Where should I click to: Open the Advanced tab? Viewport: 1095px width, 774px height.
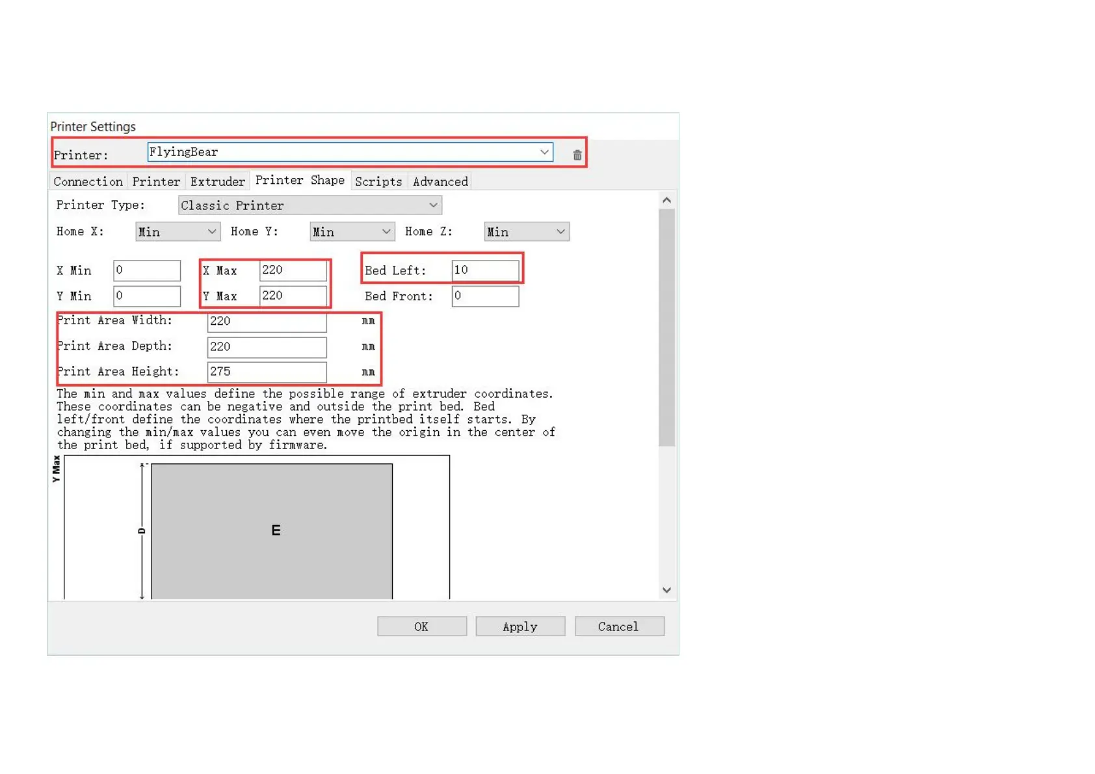[440, 181]
